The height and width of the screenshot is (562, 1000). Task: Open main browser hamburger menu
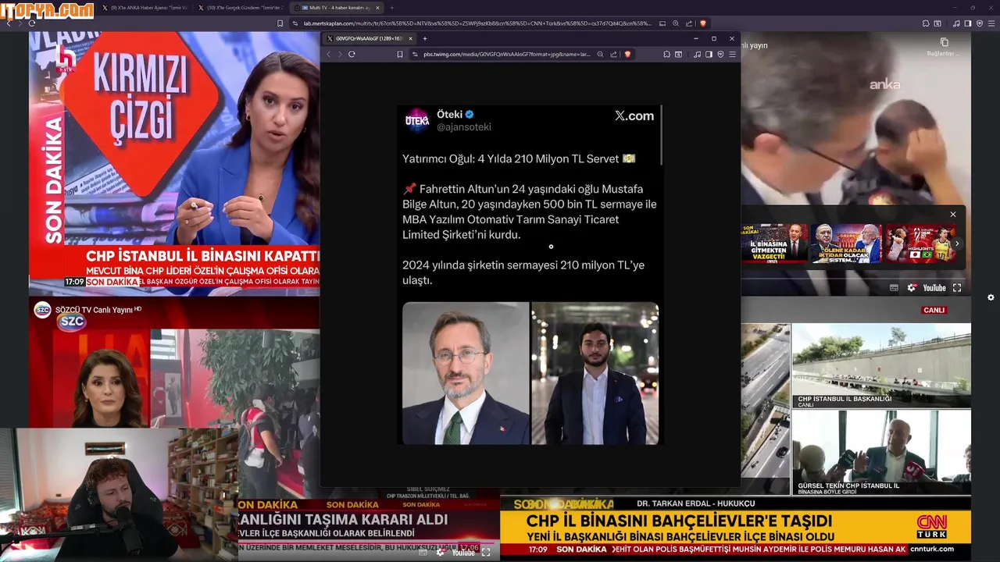coord(991,23)
